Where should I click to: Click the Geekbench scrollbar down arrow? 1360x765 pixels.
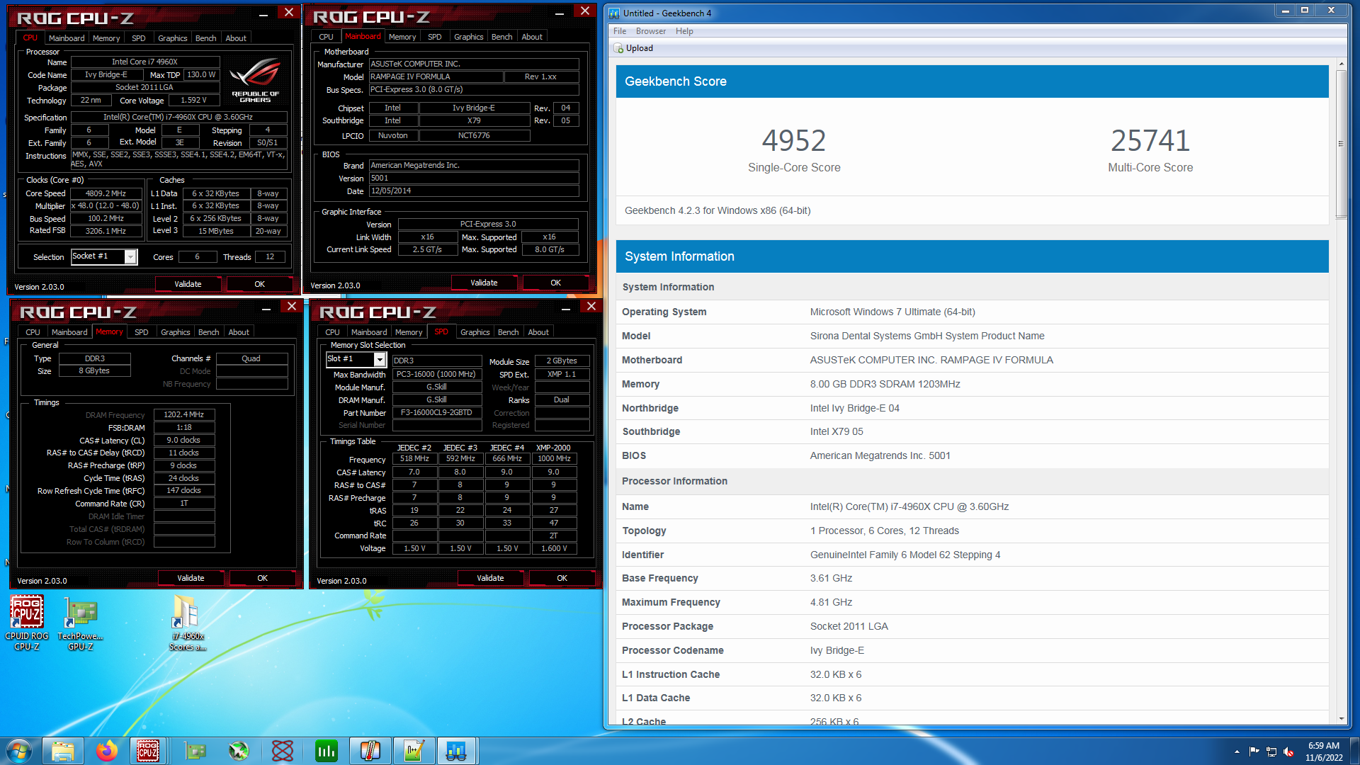coord(1341,718)
